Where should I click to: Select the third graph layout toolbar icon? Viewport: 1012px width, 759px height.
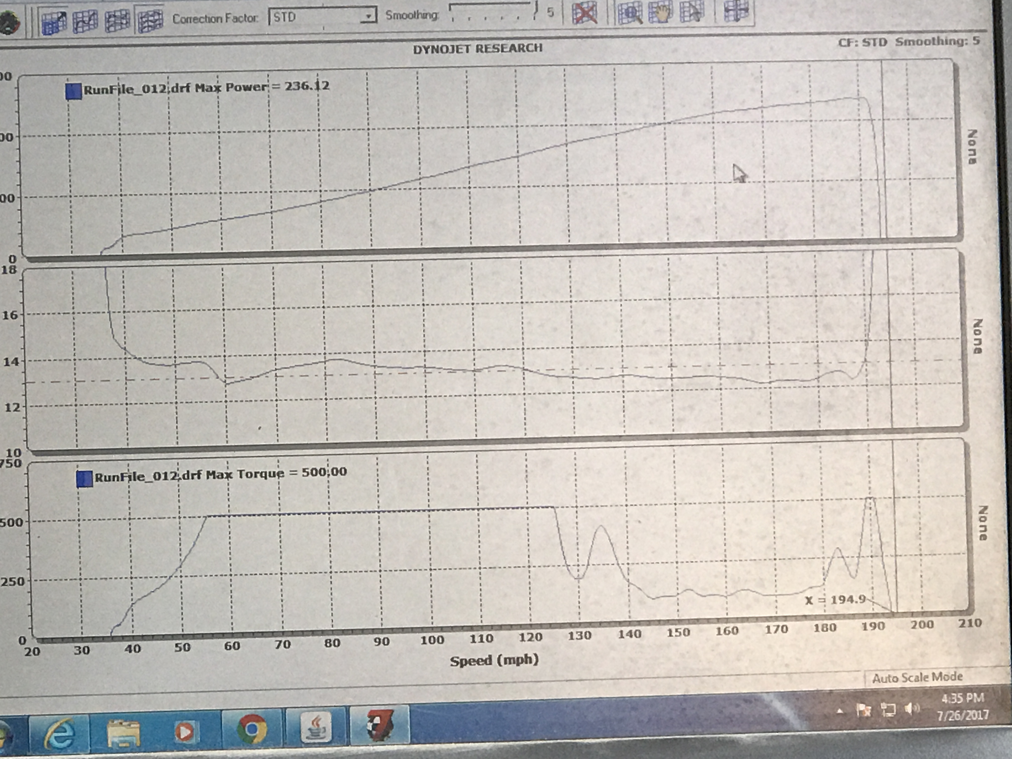point(117,21)
